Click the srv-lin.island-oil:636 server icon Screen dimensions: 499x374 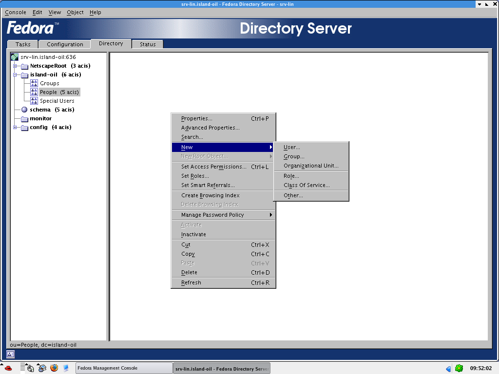click(x=15, y=57)
